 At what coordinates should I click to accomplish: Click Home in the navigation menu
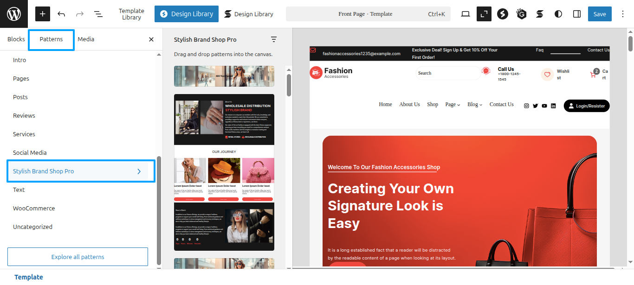click(385, 105)
